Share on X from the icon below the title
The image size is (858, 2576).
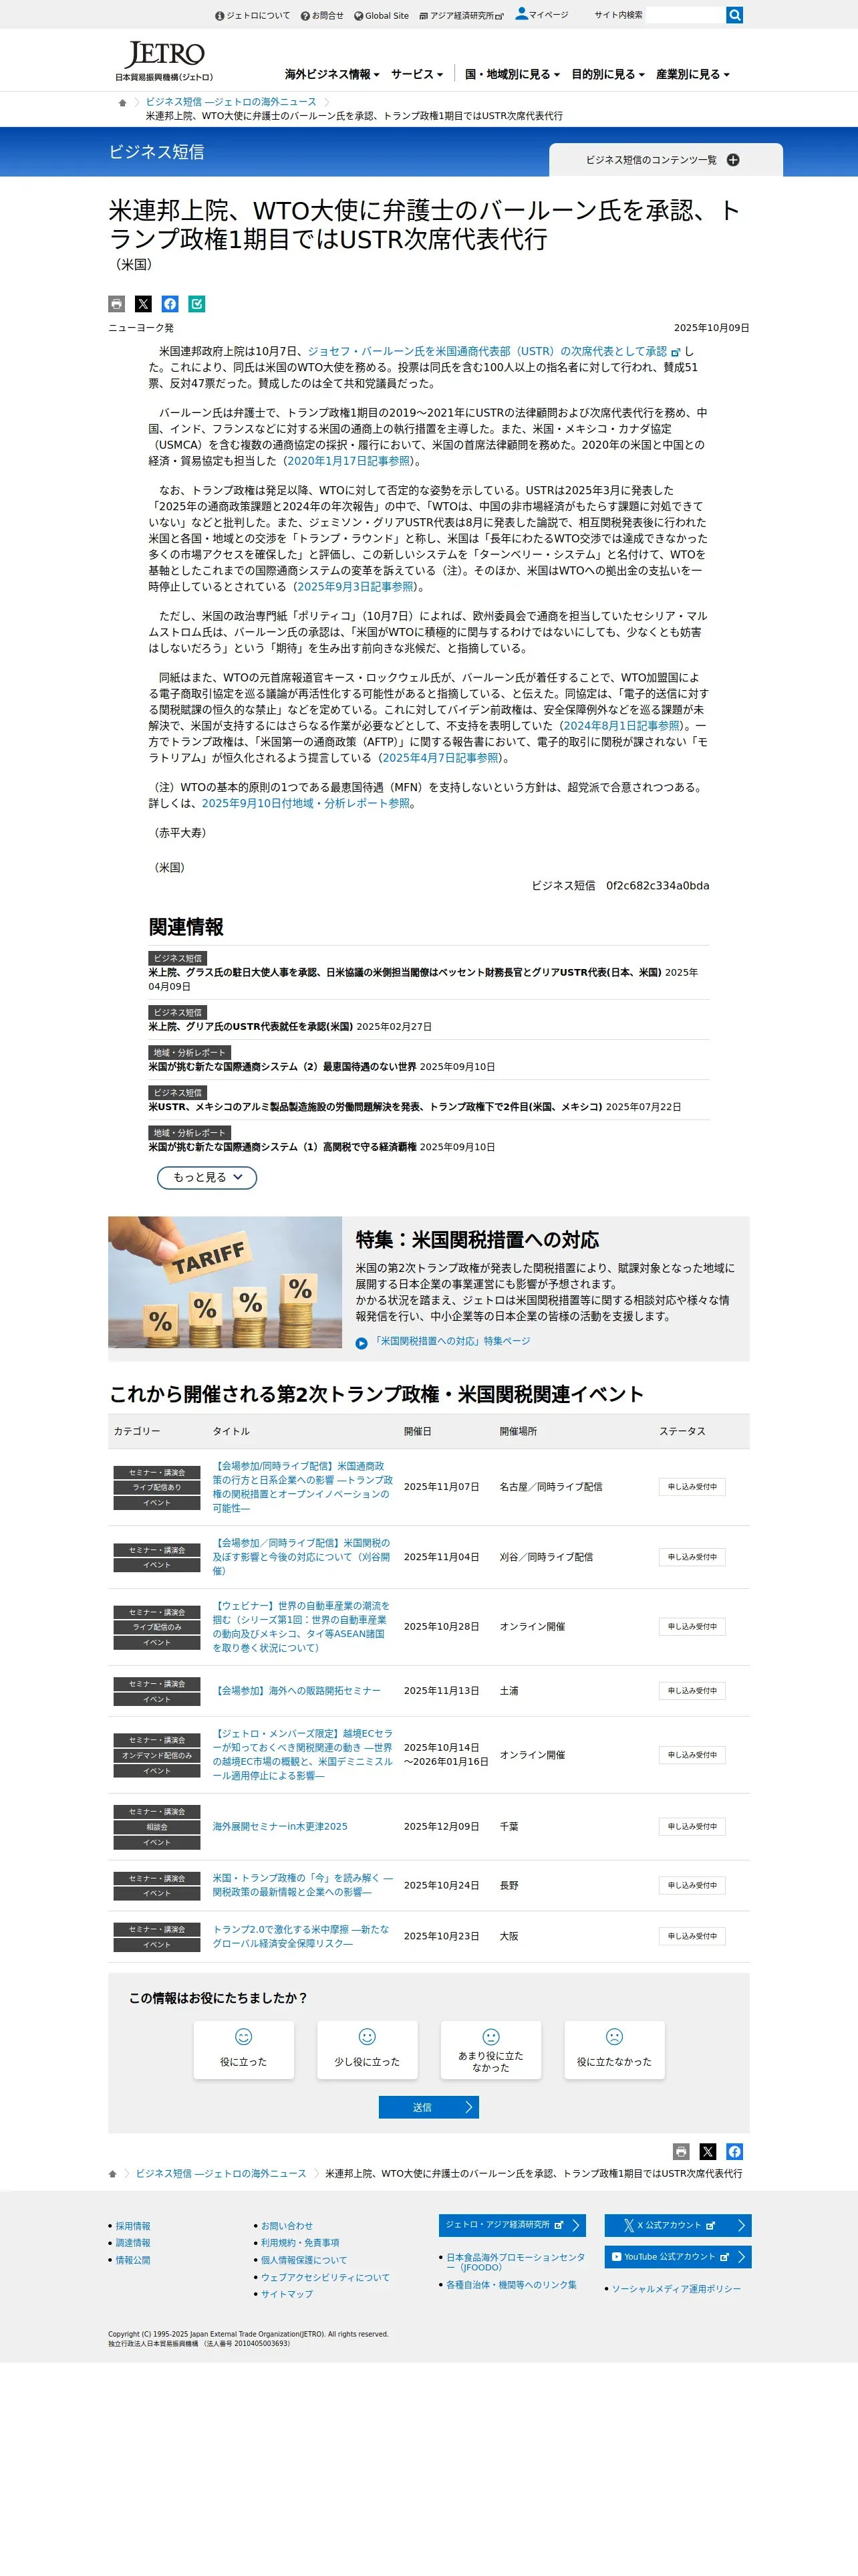tap(144, 304)
